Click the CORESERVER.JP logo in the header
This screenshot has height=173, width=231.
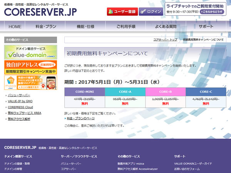coord(40,12)
